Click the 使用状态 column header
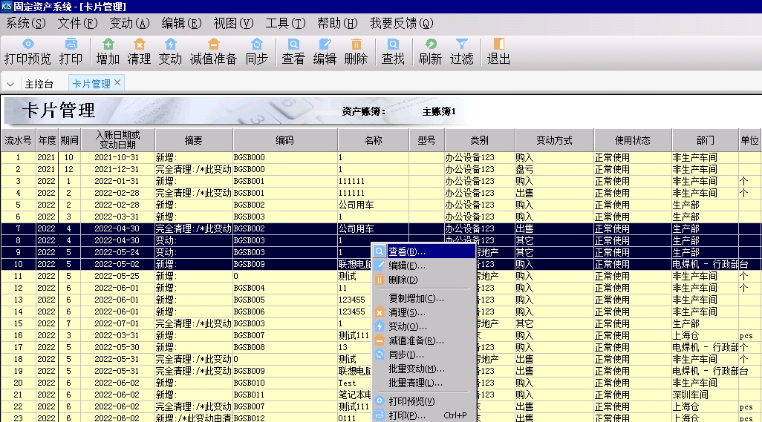This screenshot has width=762, height=422. pos(633,140)
